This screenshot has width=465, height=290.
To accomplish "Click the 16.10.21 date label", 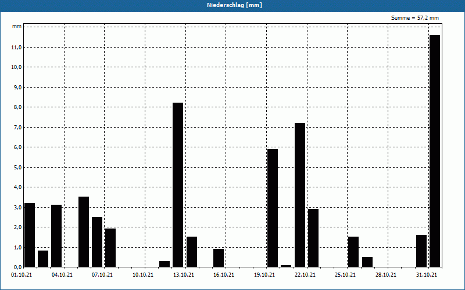I will tap(224, 275).
